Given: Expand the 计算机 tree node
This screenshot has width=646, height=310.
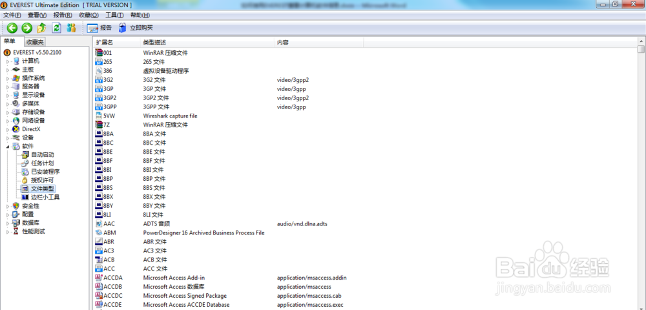Looking at the screenshot, I should click(7, 61).
